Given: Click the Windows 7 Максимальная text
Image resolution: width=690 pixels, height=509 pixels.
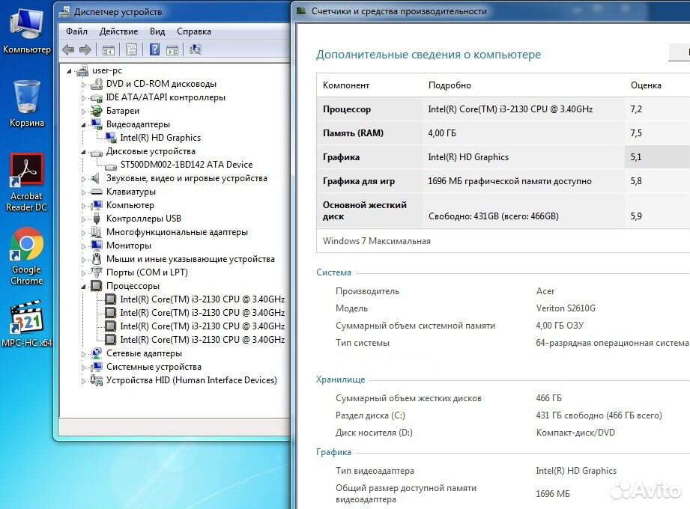Looking at the screenshot, I should click(377, 241).
